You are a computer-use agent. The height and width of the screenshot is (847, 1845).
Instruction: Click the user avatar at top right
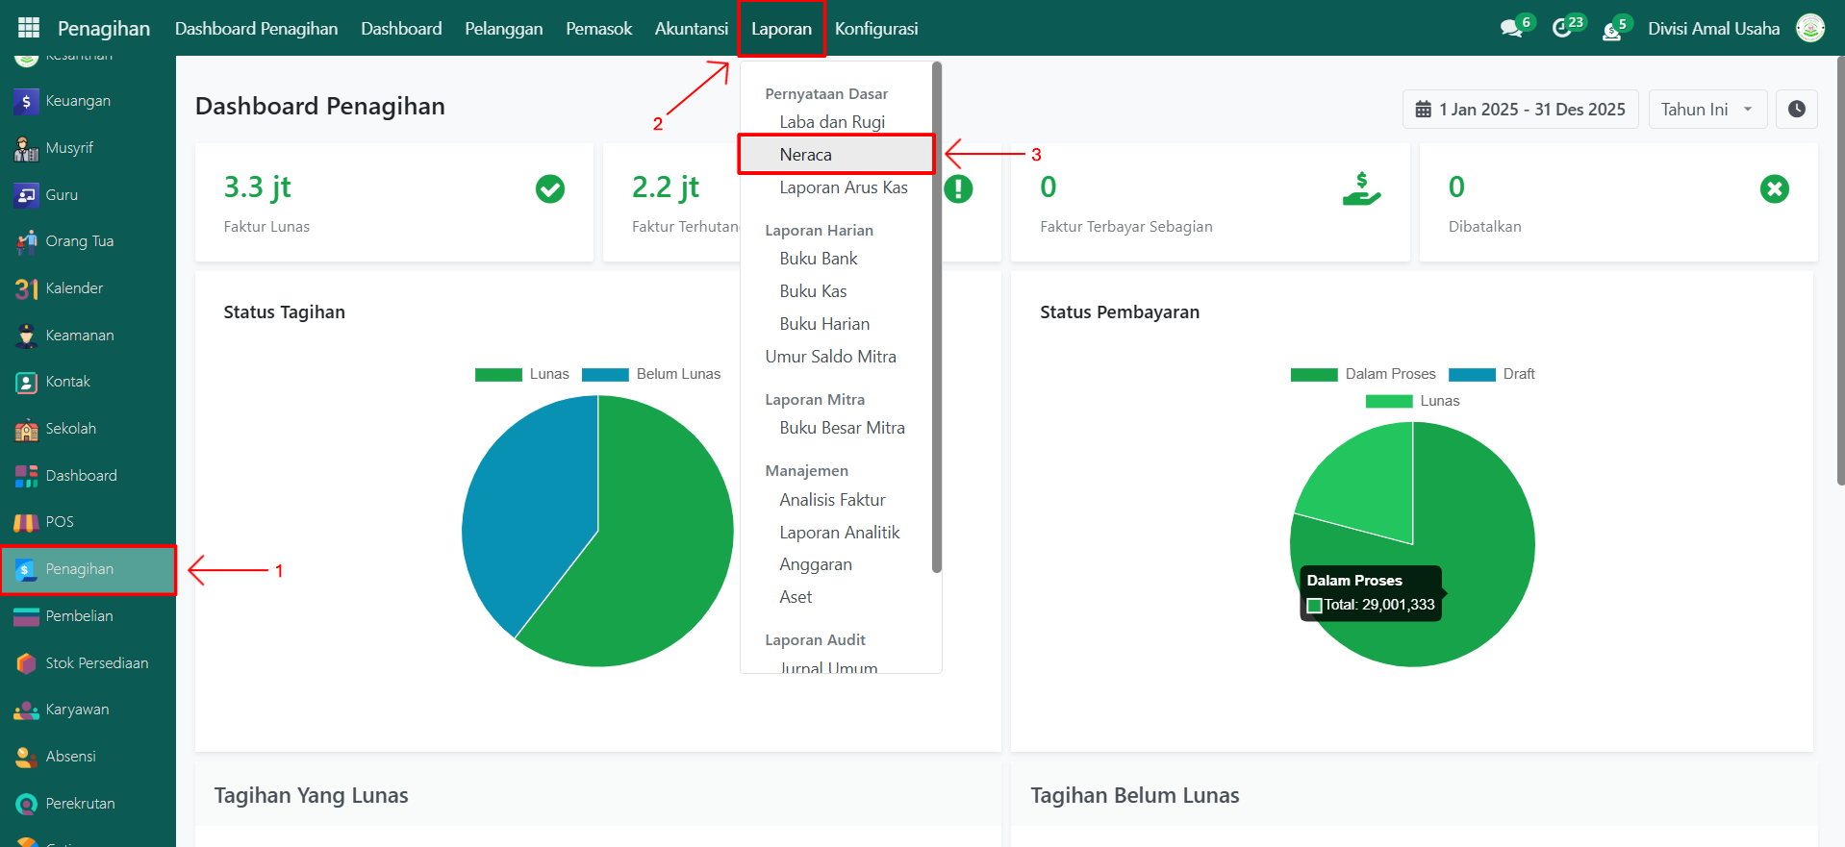pyautogui.click(x=1810, y=29)
